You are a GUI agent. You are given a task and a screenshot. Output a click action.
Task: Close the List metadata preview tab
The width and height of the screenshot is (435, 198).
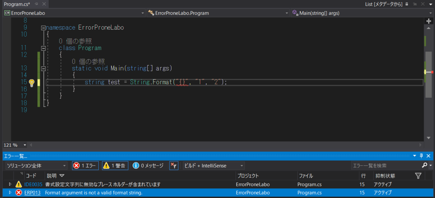click(422, 4)
